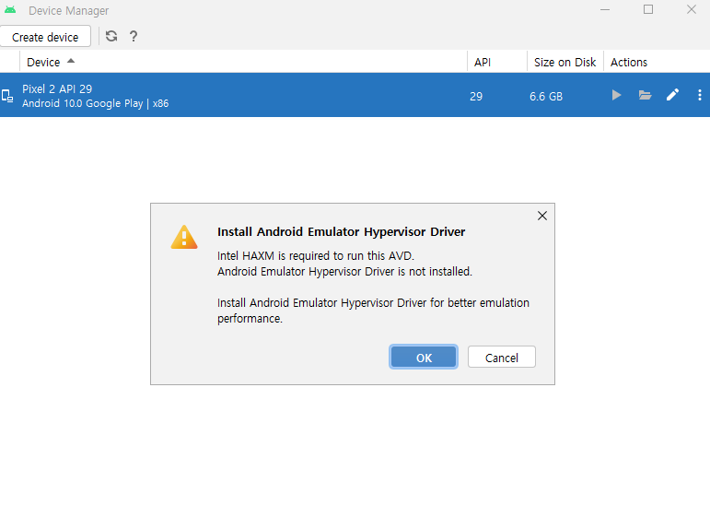Click the 6.6 GB size value
Image resolution: width=710 pixels, height=505 pixels.
(x=546, y=97)
